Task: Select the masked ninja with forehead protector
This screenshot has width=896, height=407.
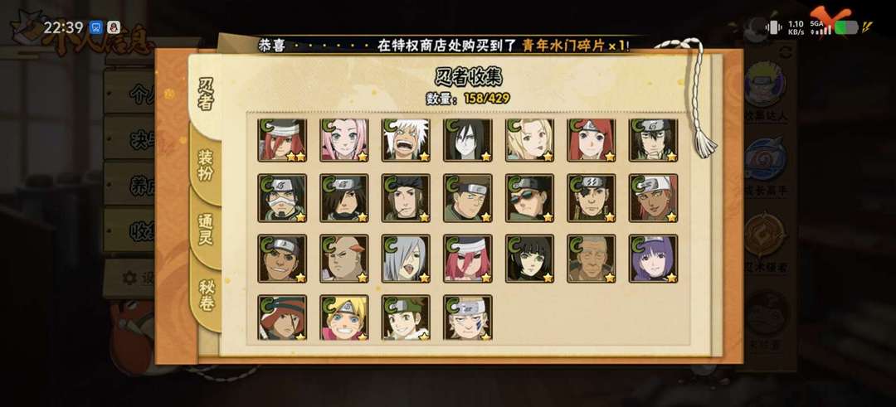Action: click(x=282, y=198)
